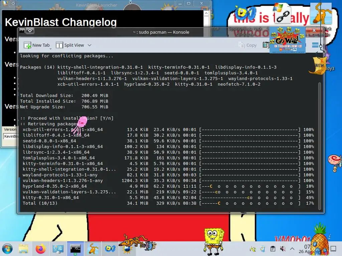This screenshot has width=342, height=256.
Task: Open the clipboard tray icon
Action: (273, 249)
